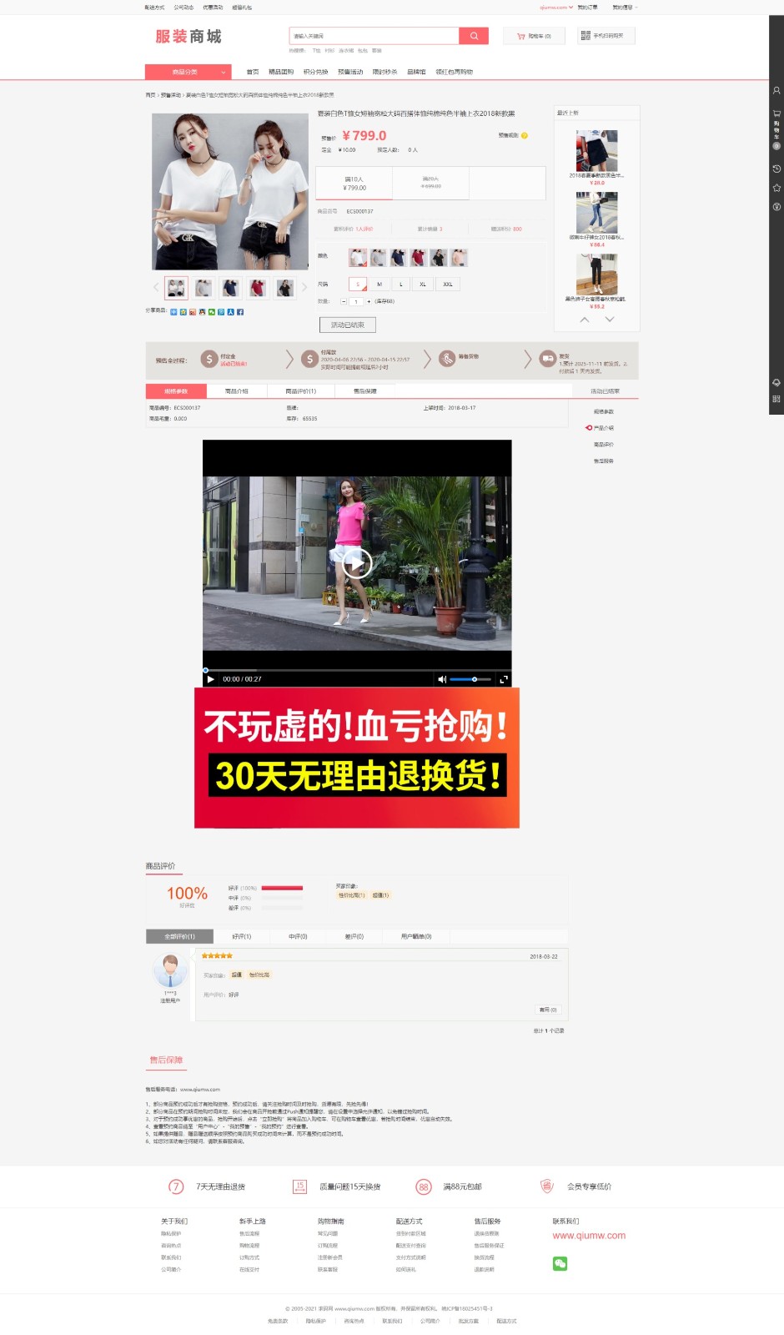Filter reviews by 中评(0) tab
Image resolution: width=784 pixels, height=1335 pixels.
(x=298, y=936)
